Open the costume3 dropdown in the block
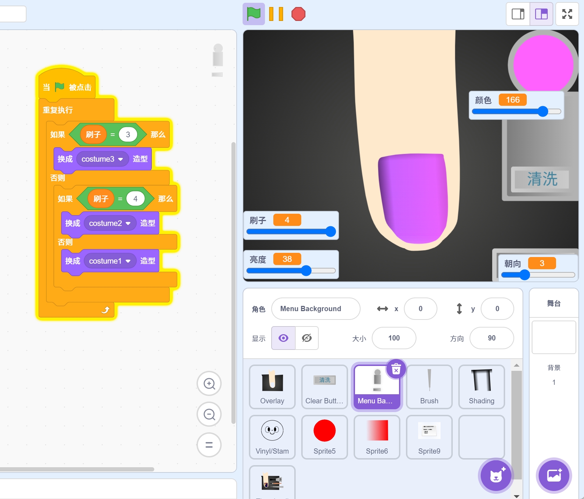The image size is (584, 499). pyautogui.click(x=120, y=159)
